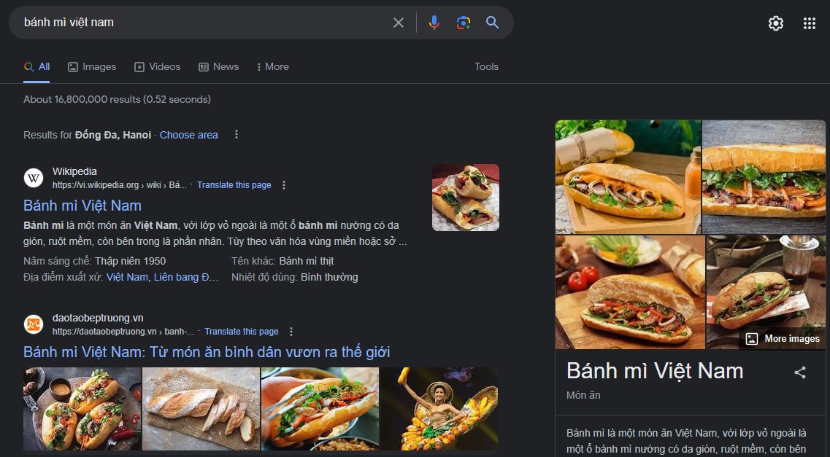
Task: Open the Bánh mì Việt Nam Wikipedia result title
Action: (82, 206)
